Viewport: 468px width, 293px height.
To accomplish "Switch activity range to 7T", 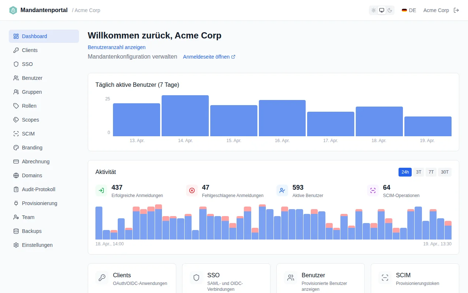I will [x=431, y=172].
